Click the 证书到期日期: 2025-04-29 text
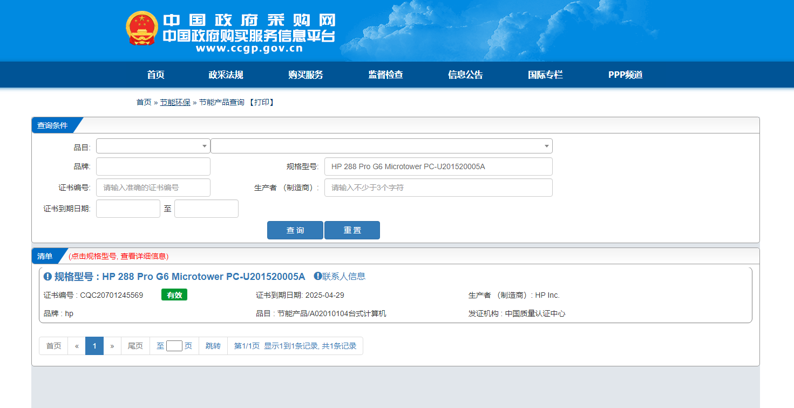Screen dimensions: 794x408 pyautogui.click(x=300, y=295)
